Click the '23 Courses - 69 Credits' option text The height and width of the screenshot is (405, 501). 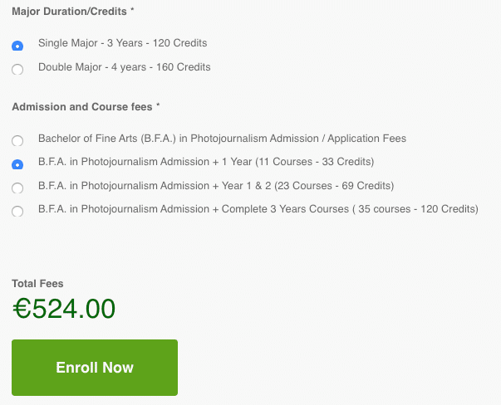coord(336,186)
